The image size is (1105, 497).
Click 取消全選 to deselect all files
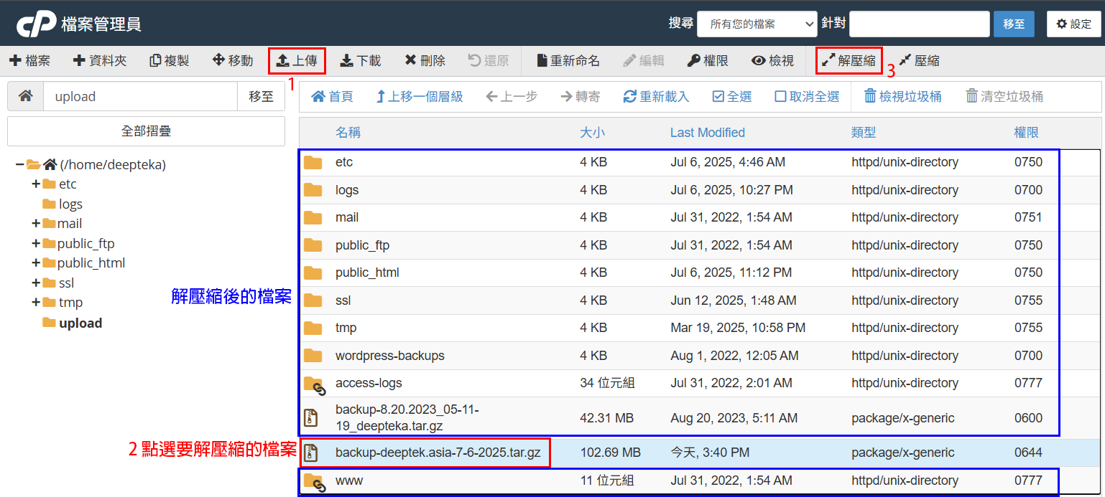click(x=807, y=96)
